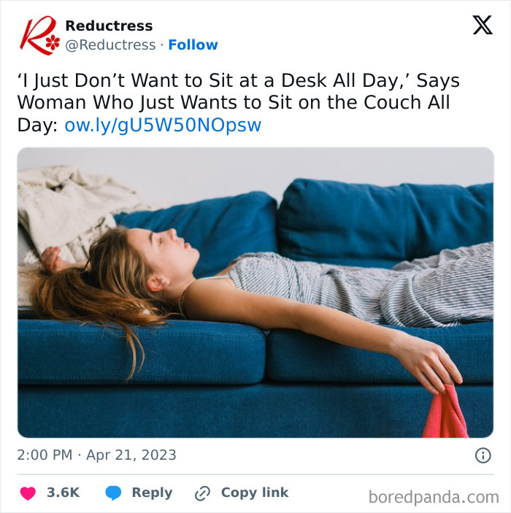Click the bold Reductress display name
This screenshot has width=511, height=513.
109,26
